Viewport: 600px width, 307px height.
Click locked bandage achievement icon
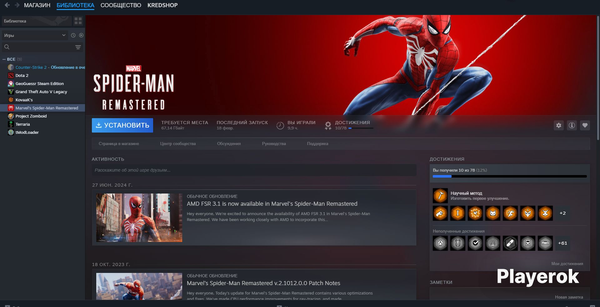coord(510,243)
